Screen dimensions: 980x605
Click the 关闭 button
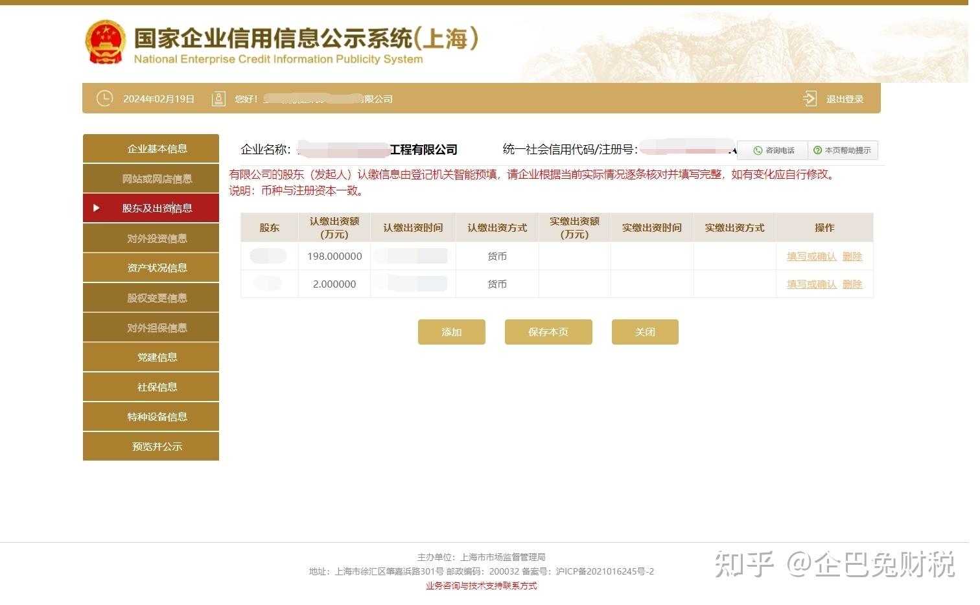pos(645,332)
